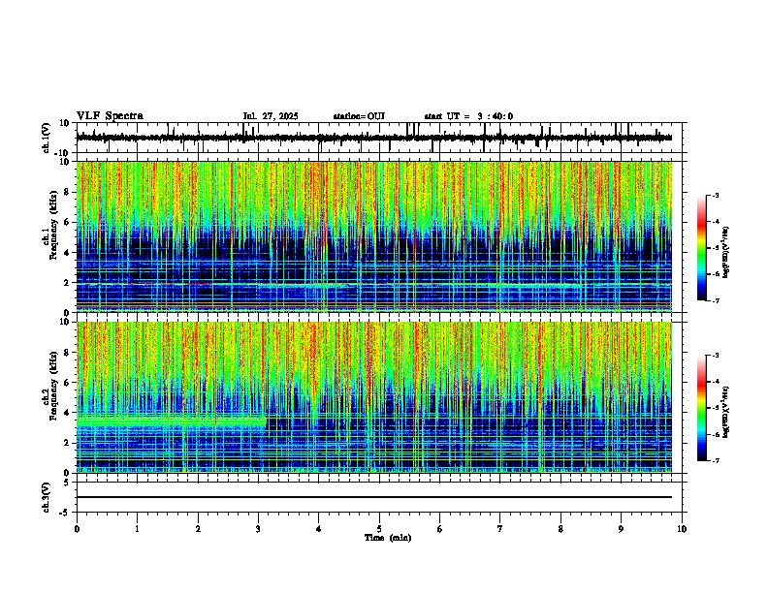Click time-axis tick label "9"
768x593 pixels.
tap(621, 529)
